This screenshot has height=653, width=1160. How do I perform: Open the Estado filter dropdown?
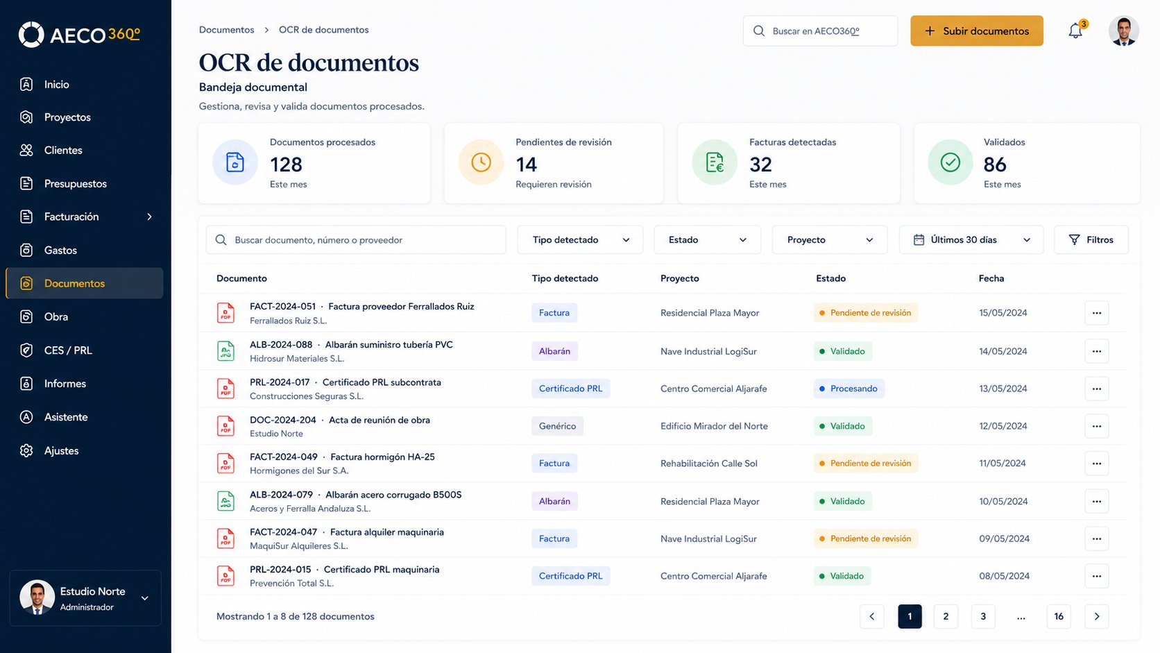[x=707, y=240]
